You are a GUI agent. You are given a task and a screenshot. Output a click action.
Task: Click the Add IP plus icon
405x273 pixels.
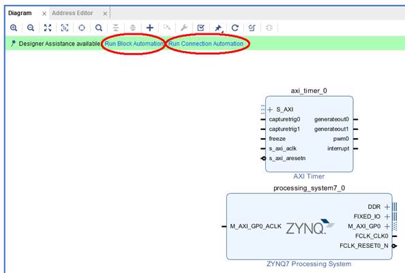150,28
